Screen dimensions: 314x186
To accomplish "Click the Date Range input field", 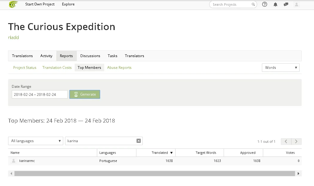I will tap(40, 94).
